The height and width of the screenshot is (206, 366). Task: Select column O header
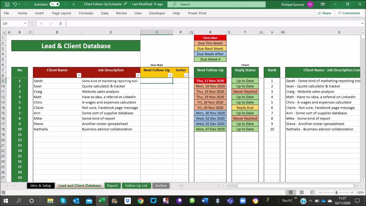click(x=156, y=32)
